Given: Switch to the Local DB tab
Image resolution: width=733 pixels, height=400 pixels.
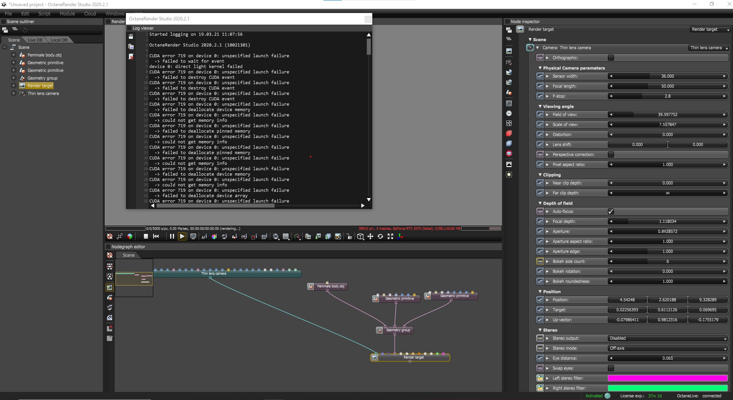Looking at the screenshot, I should coord(59,40).
